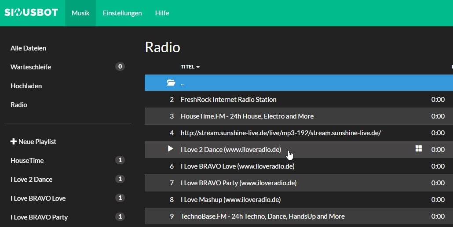Select the sunshine-live stream URL entry

(281, 133)
